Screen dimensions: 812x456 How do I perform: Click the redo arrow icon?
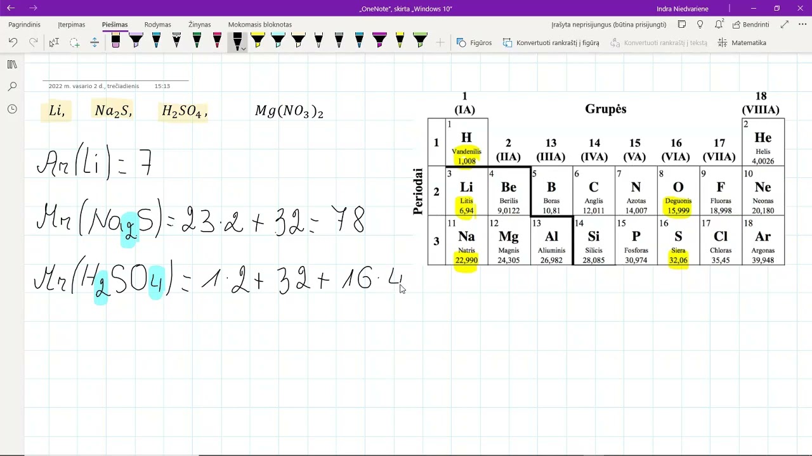33,42
